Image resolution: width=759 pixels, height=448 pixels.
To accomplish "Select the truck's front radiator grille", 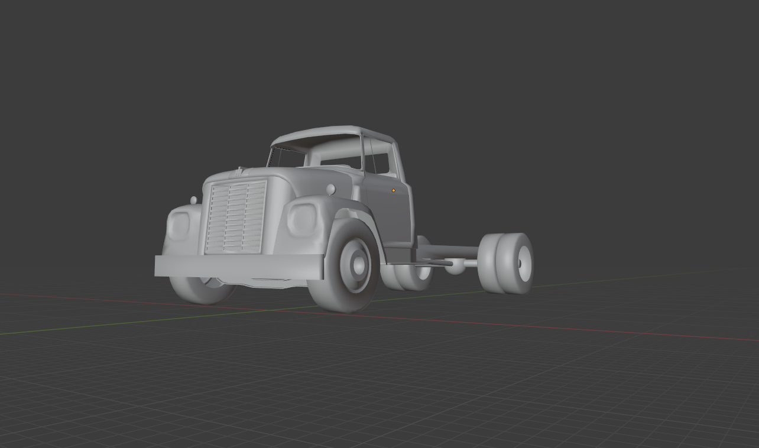I will click(235, 217).
